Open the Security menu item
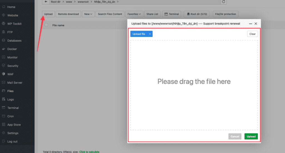This screenshot has height=153, width=285. click(13, 66)
